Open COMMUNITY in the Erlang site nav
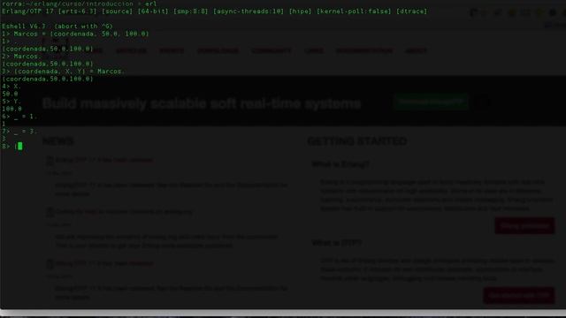 click(x=272, y=51)
